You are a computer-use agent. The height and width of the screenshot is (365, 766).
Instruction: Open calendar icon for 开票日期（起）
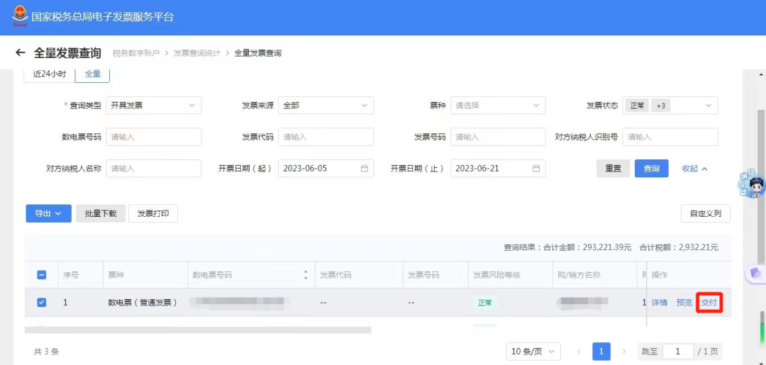click(x=365, y=169)
